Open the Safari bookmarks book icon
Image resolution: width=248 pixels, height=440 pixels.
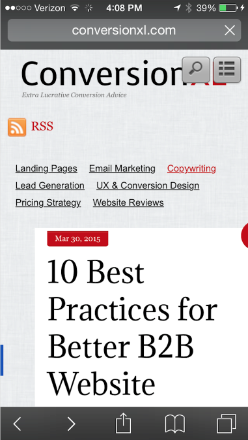175,424
